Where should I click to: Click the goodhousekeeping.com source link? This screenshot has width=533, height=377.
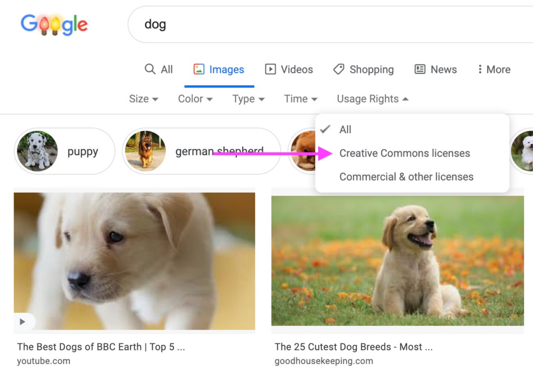324,361
